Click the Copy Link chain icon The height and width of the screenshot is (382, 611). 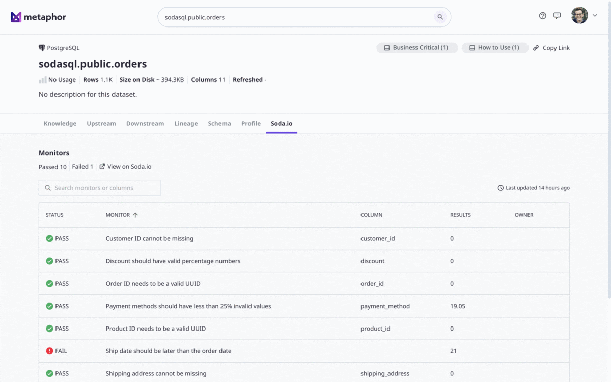coord(536,48)
